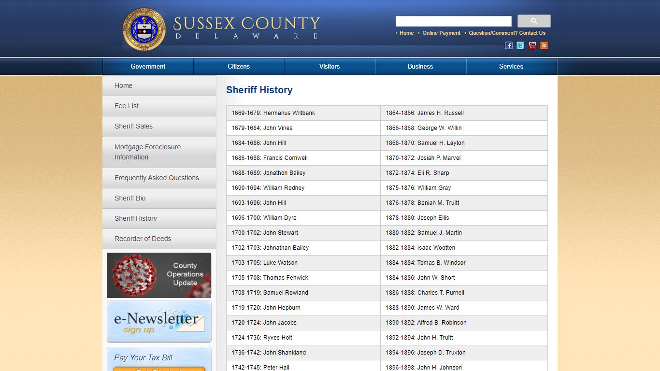Click the magnifier search button
This screenshot has height=371, width=660.
tap(534, 21)
